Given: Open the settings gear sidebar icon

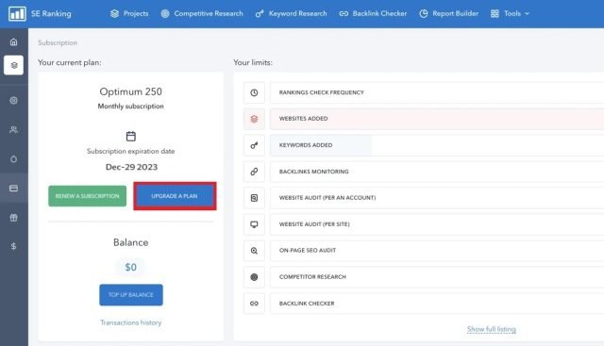Looking at the screenshot, I should point(13,101).
